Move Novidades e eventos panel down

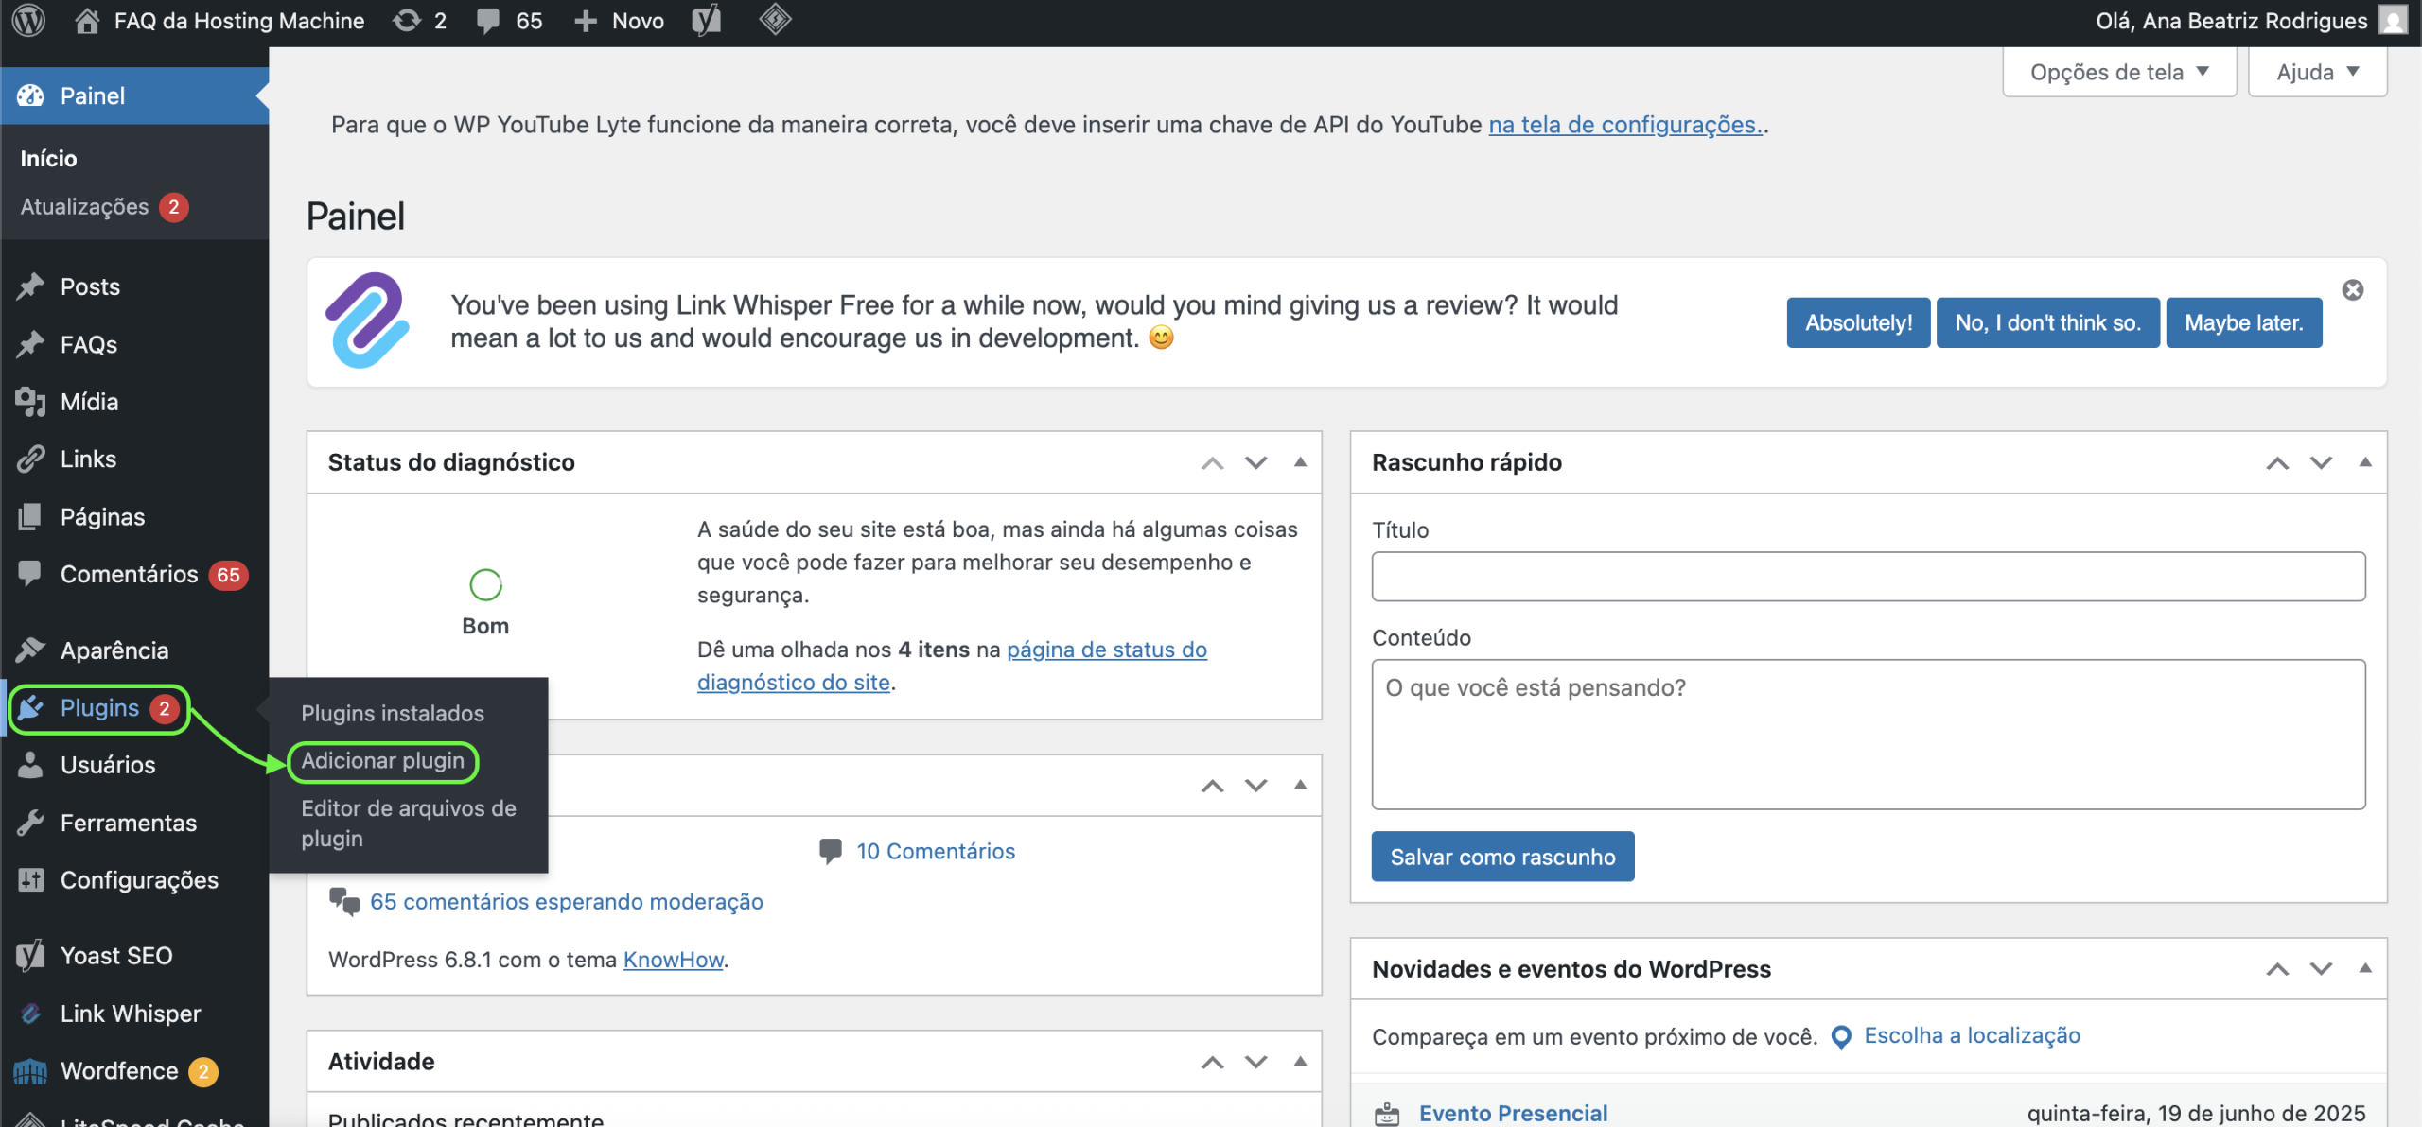coord(2321,968)
